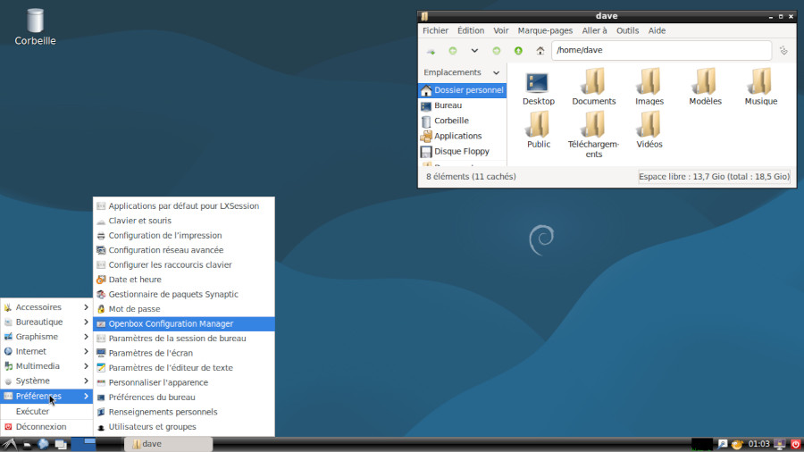Click the home folder toolbar icon

click(540, 51)
